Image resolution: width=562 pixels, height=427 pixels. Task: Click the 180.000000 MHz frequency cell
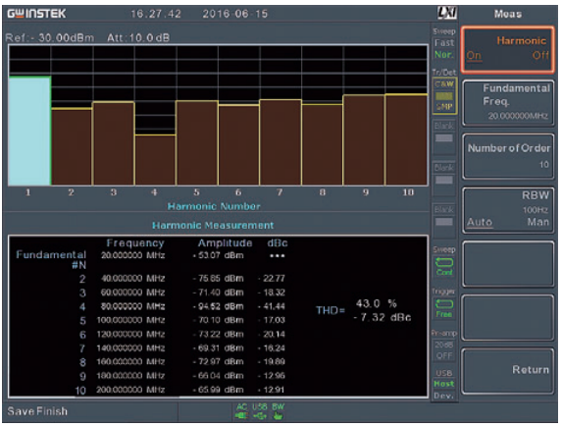tap(130, 376)
